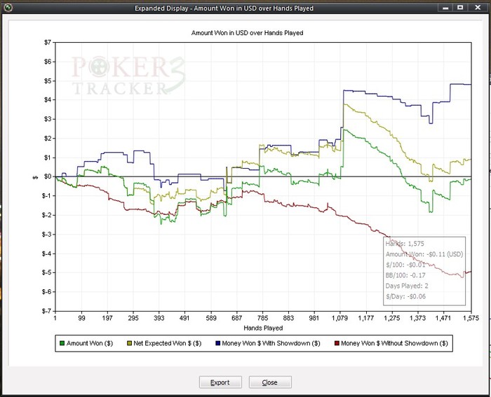Click the 393 x-axis tick label
Viewport: 491px width, 397px height.
(x=159, y=318)
